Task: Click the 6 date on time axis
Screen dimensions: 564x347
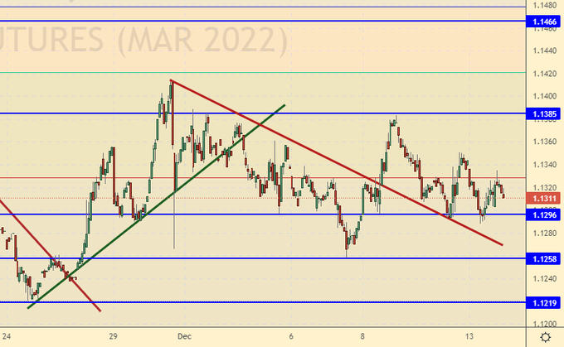Action: click(x=291, y=337)
